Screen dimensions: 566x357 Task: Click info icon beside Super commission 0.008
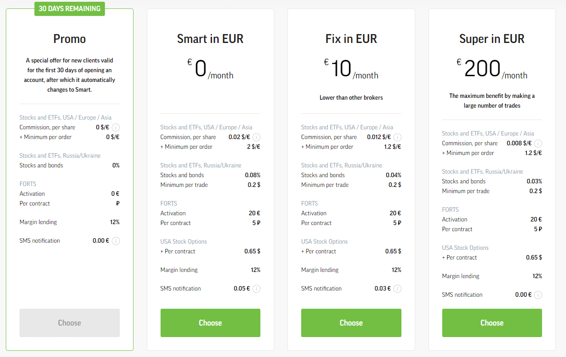click(538, 144)
